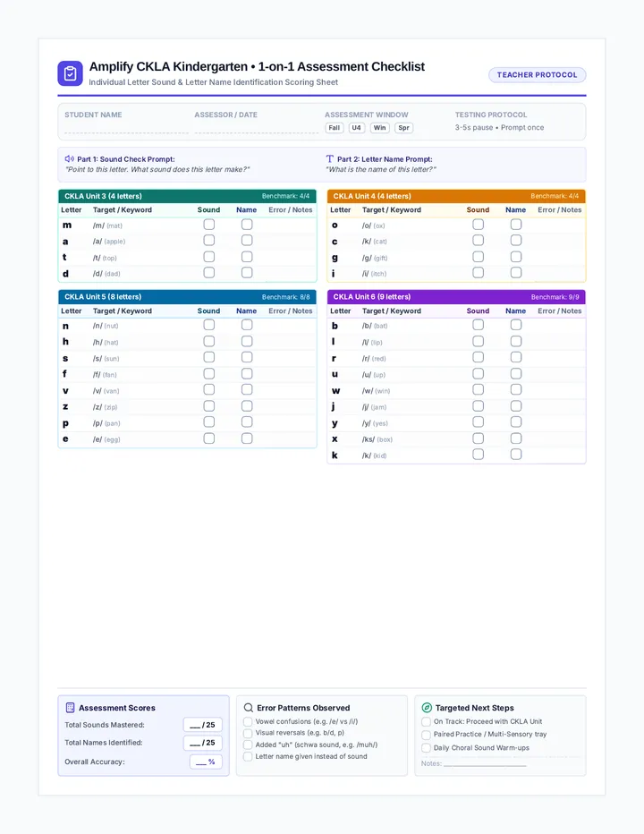Check the Sound box for letter m
644x834 pixels.
(x=209, y=225)
